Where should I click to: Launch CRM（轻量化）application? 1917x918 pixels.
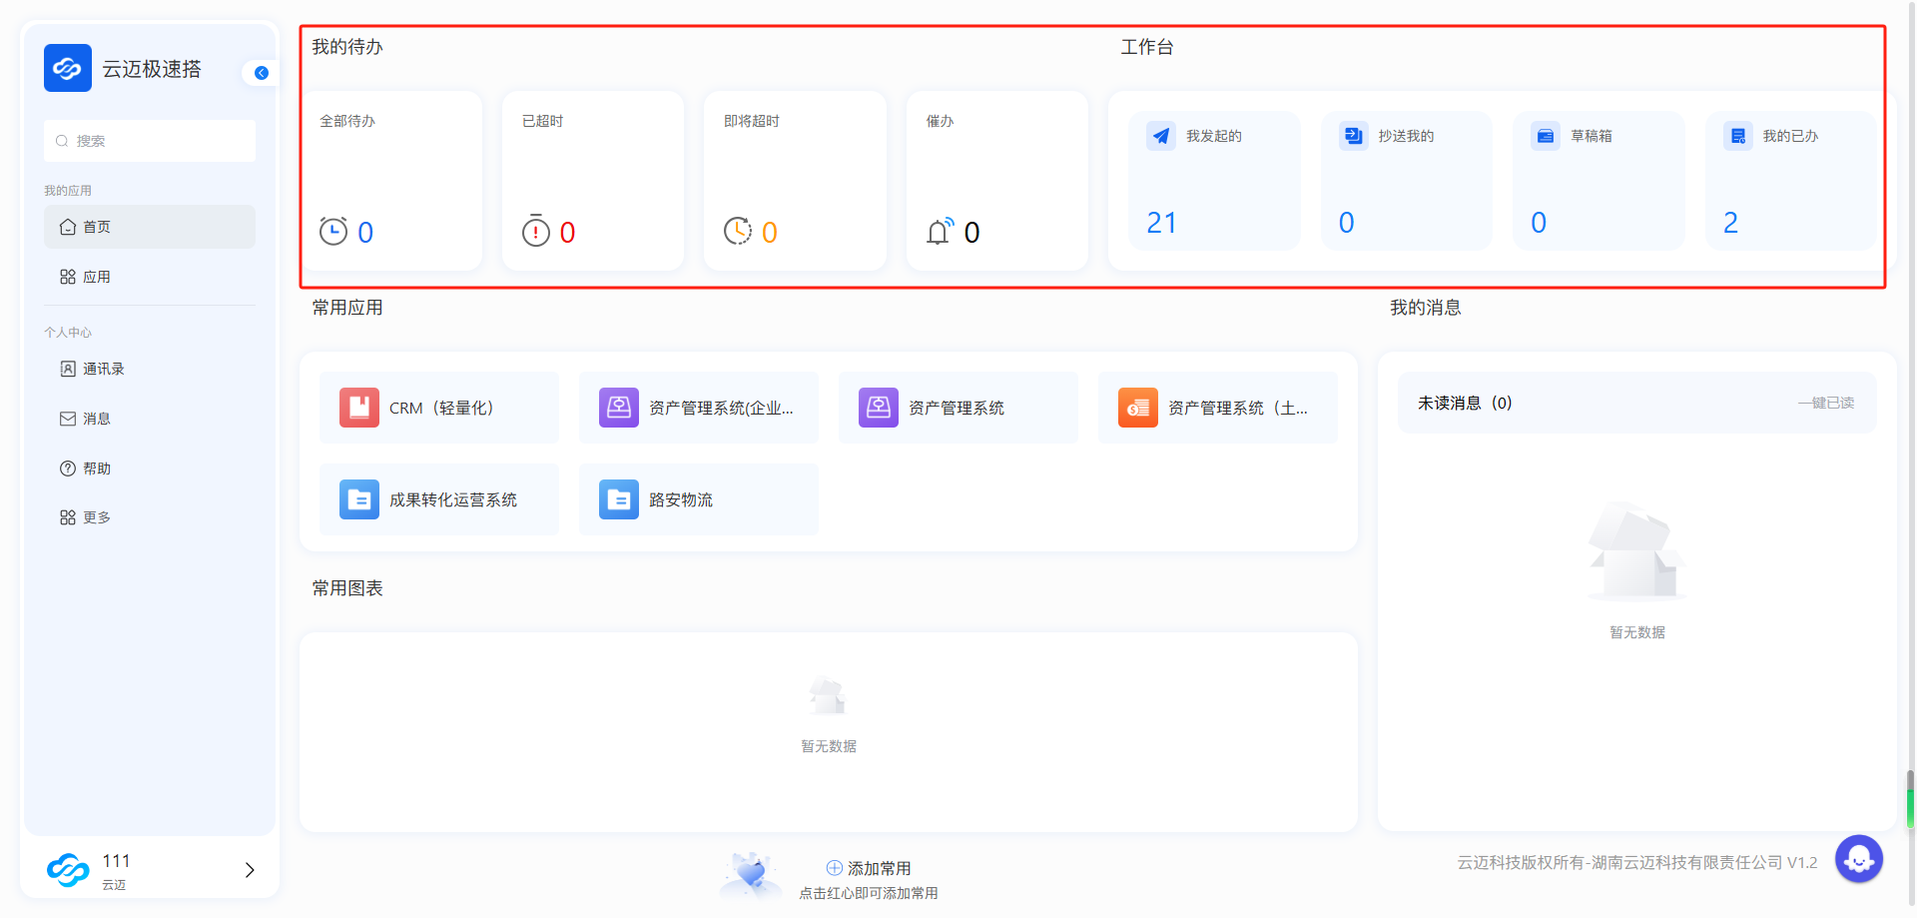tap(439, 408)
